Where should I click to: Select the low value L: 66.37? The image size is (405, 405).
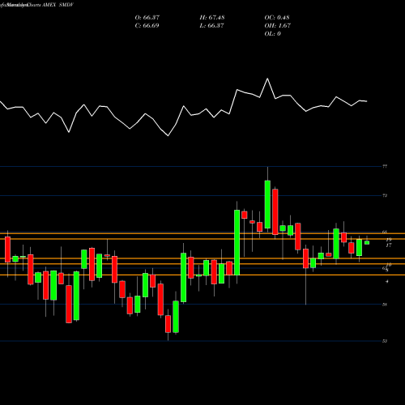click(211, 26)
